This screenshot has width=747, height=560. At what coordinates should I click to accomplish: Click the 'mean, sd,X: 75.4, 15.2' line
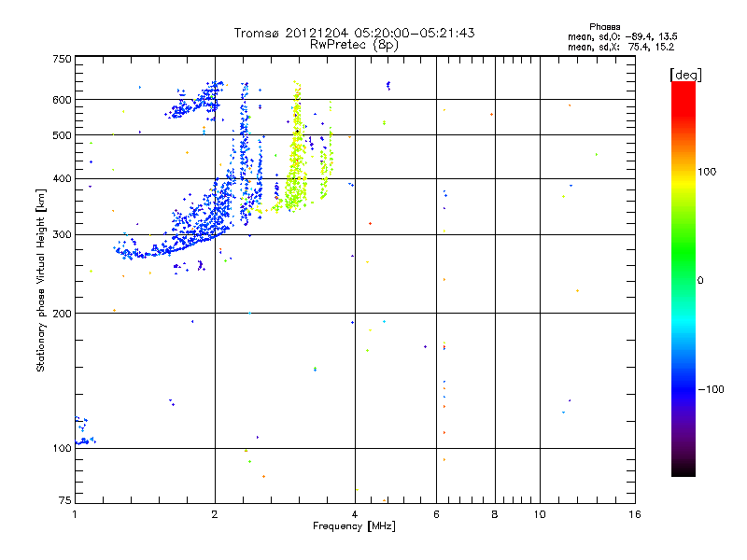[x=621, y=47]
